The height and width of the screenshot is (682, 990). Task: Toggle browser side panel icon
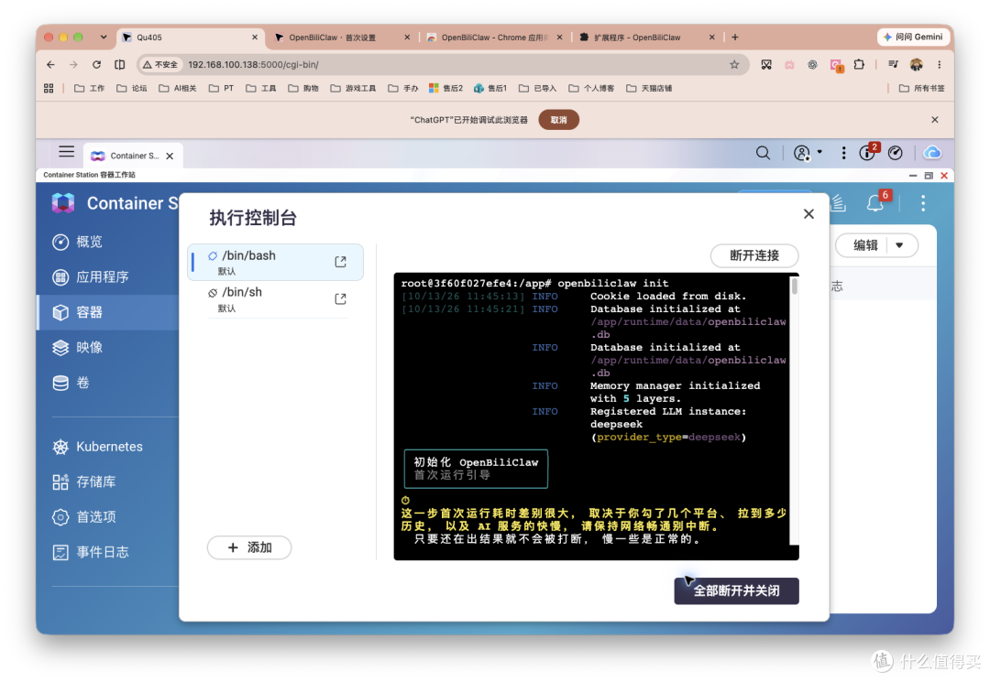click(x=120, y=64)
